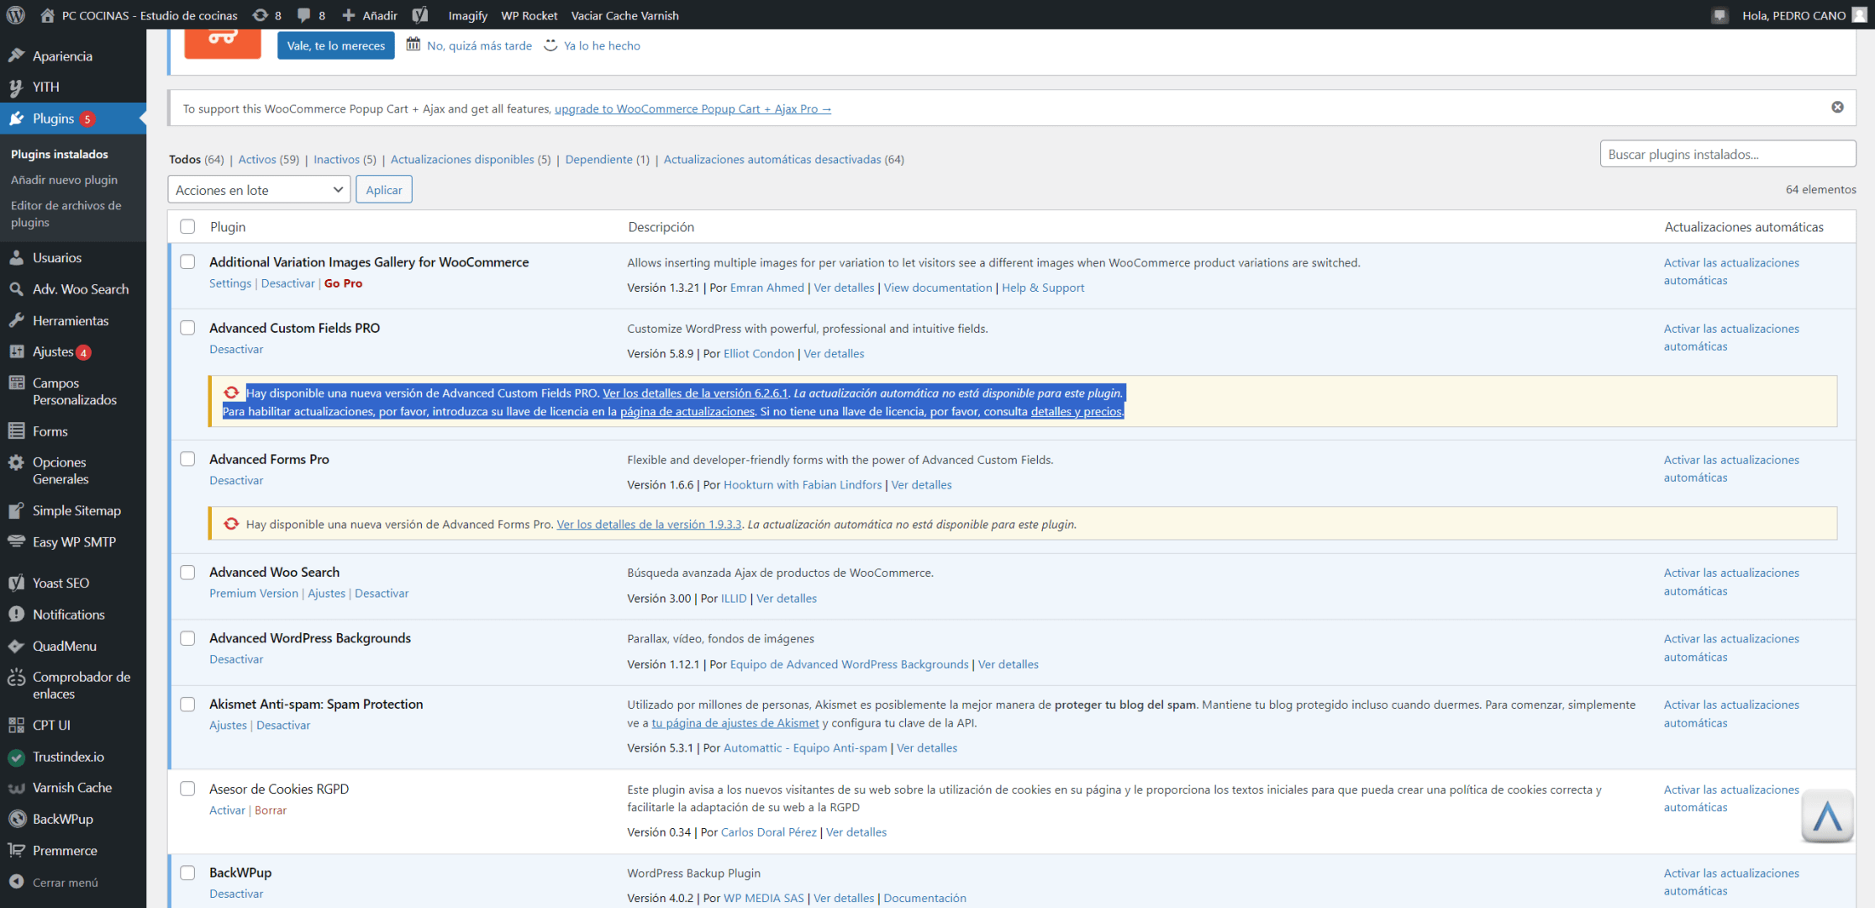Click the notification icon beside Hola, PEDRO CANO
The width and height of the screenshot is (1875, 908).
[1720, 15]
